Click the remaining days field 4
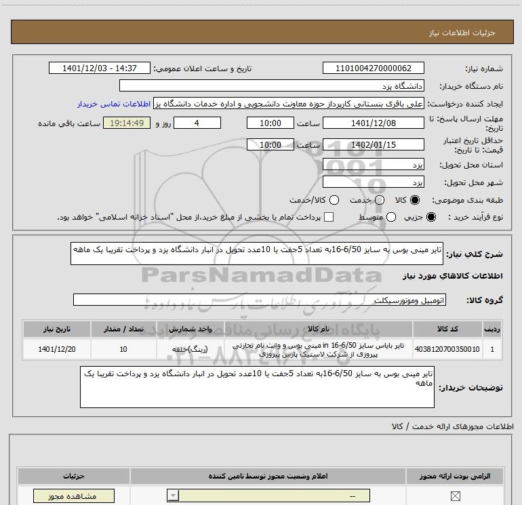 click(197, 123)
